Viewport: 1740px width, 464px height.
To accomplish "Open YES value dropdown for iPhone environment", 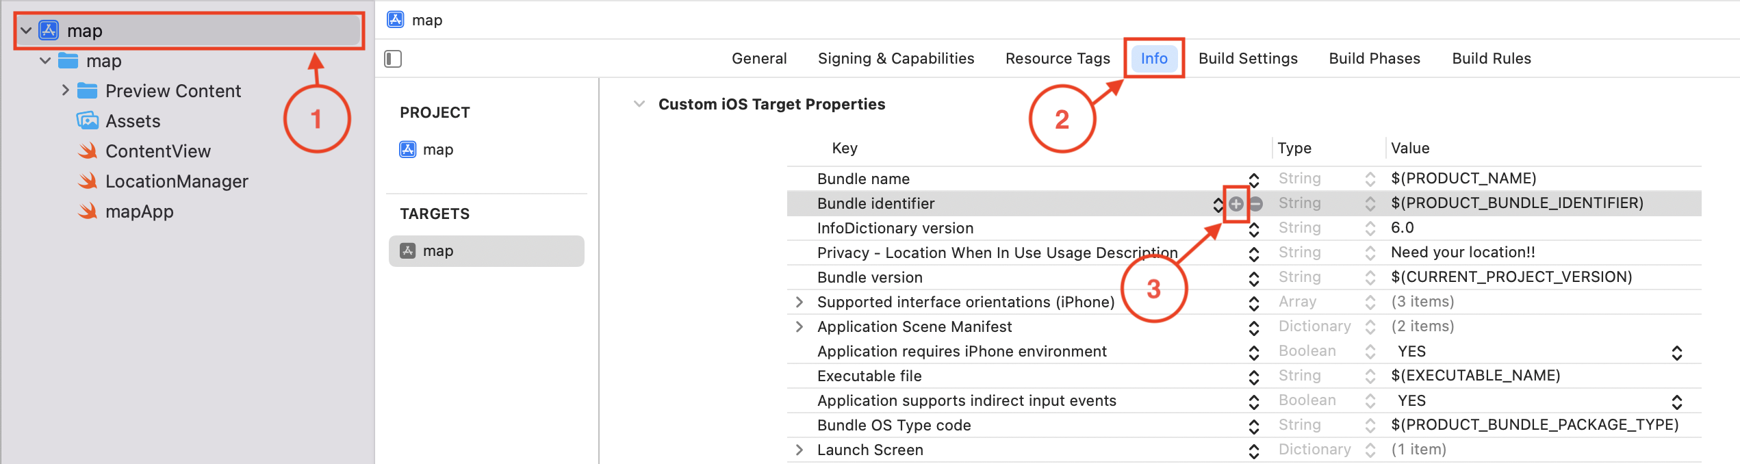I will point(1676,352).
